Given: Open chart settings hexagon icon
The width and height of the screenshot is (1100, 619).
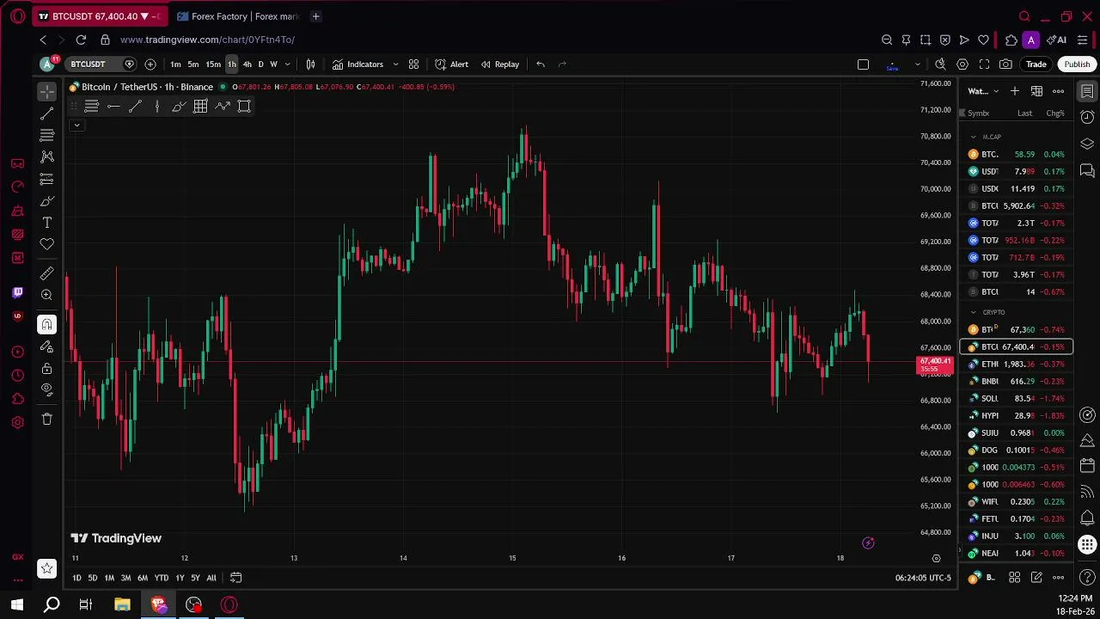Looking at the screenshot, I should 962,64.
